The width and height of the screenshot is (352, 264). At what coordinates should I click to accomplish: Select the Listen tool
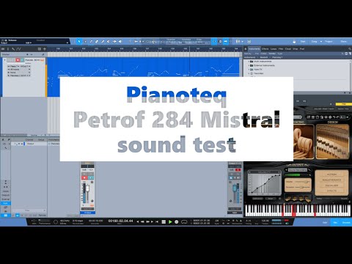[x=120, y=42]
